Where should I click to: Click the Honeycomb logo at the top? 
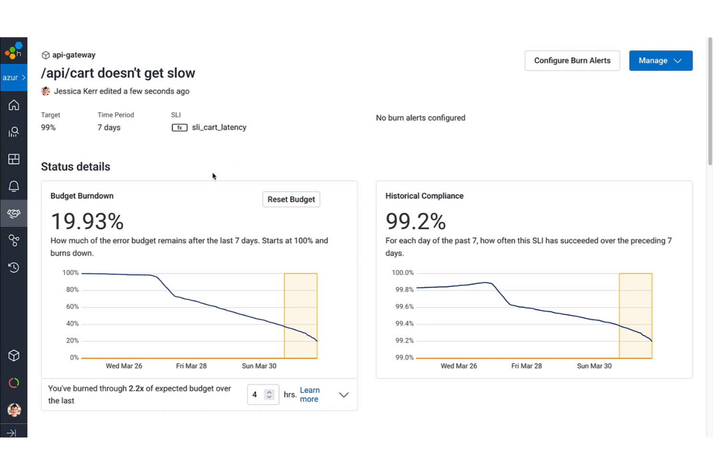[13, 50]
